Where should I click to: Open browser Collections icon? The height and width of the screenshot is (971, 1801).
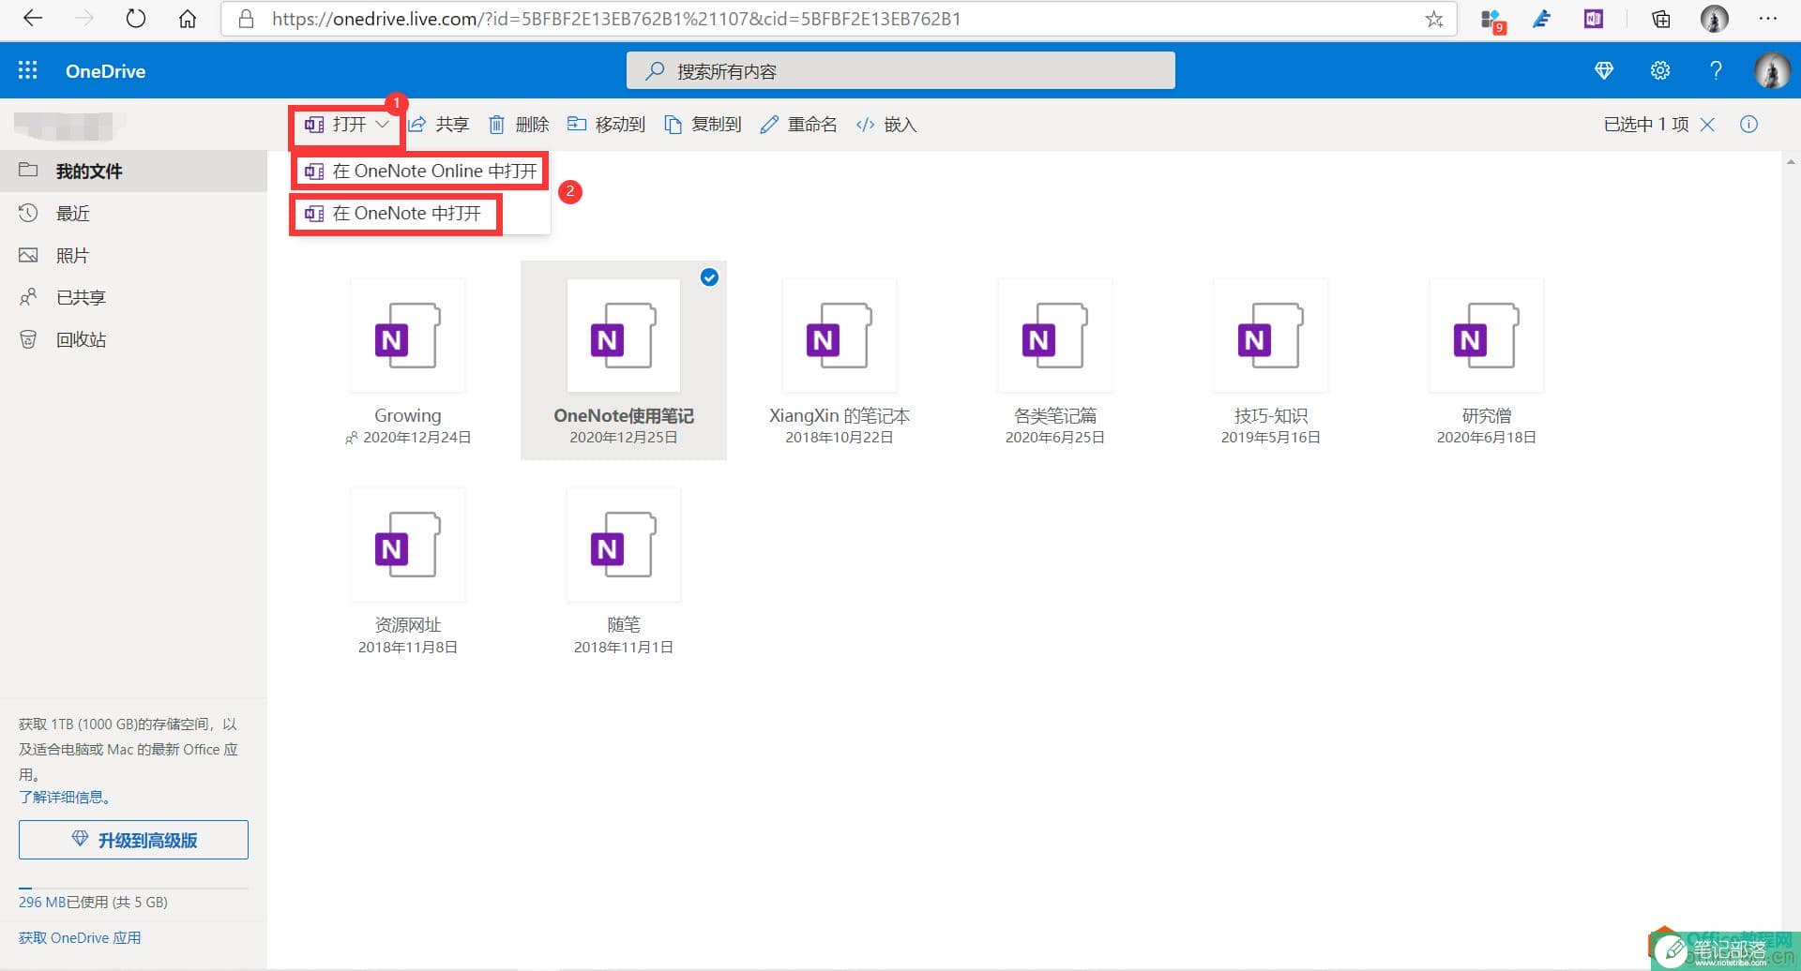click(x=1661, y=19)
